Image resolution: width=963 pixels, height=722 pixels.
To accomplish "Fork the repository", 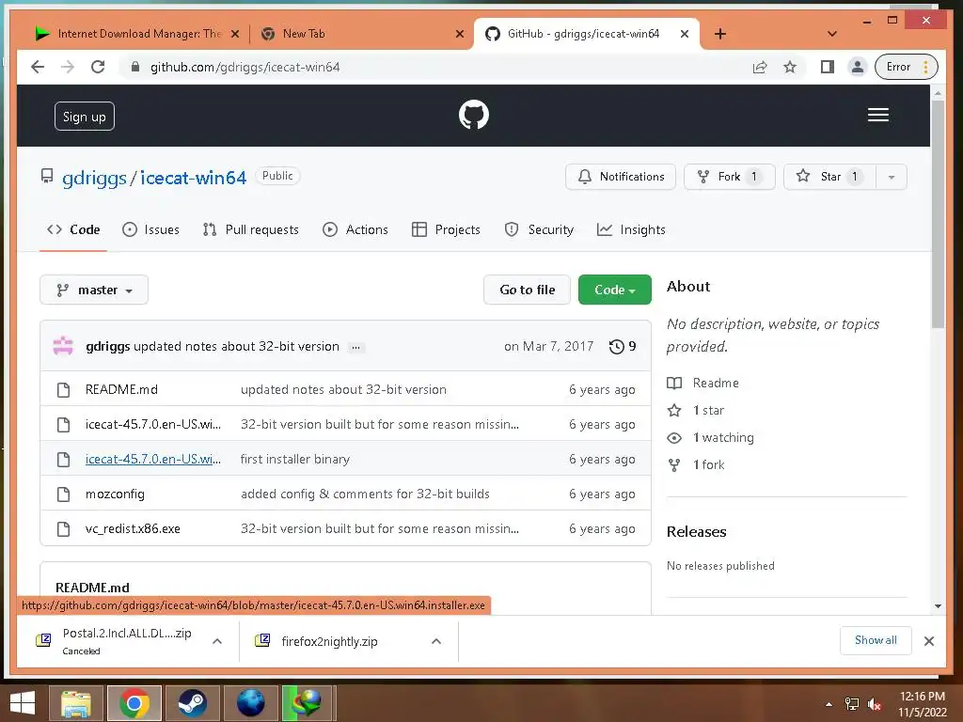I will tap(730, 177).
